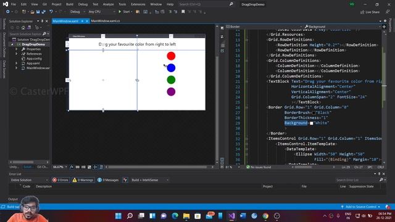This screenshot has width=395, height=222.
Task: Select the green ellipse in designer
Action: coord(171,80)
